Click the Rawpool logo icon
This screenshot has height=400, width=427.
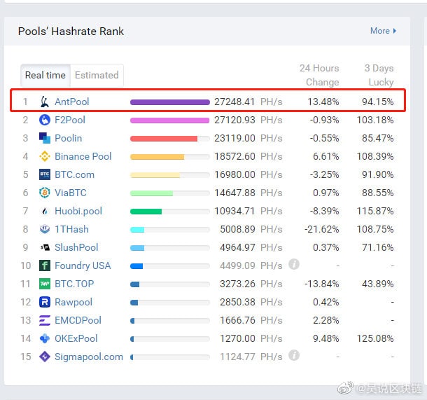(x=45, y=302)
